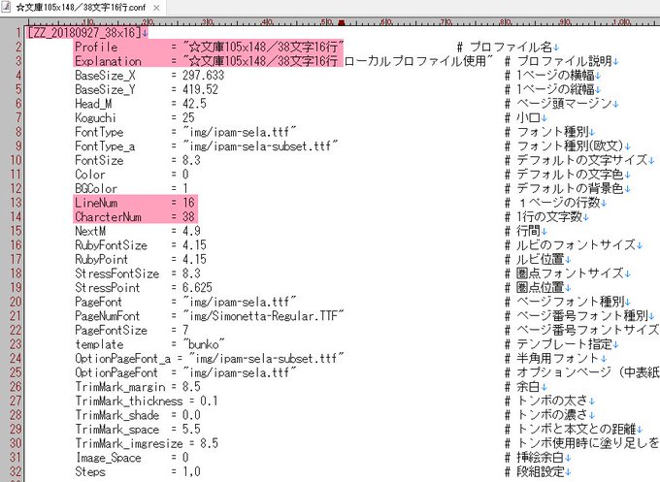Click the red column marker on the ruler
Screen dimensions: 660x482
[x=342, y=22]
